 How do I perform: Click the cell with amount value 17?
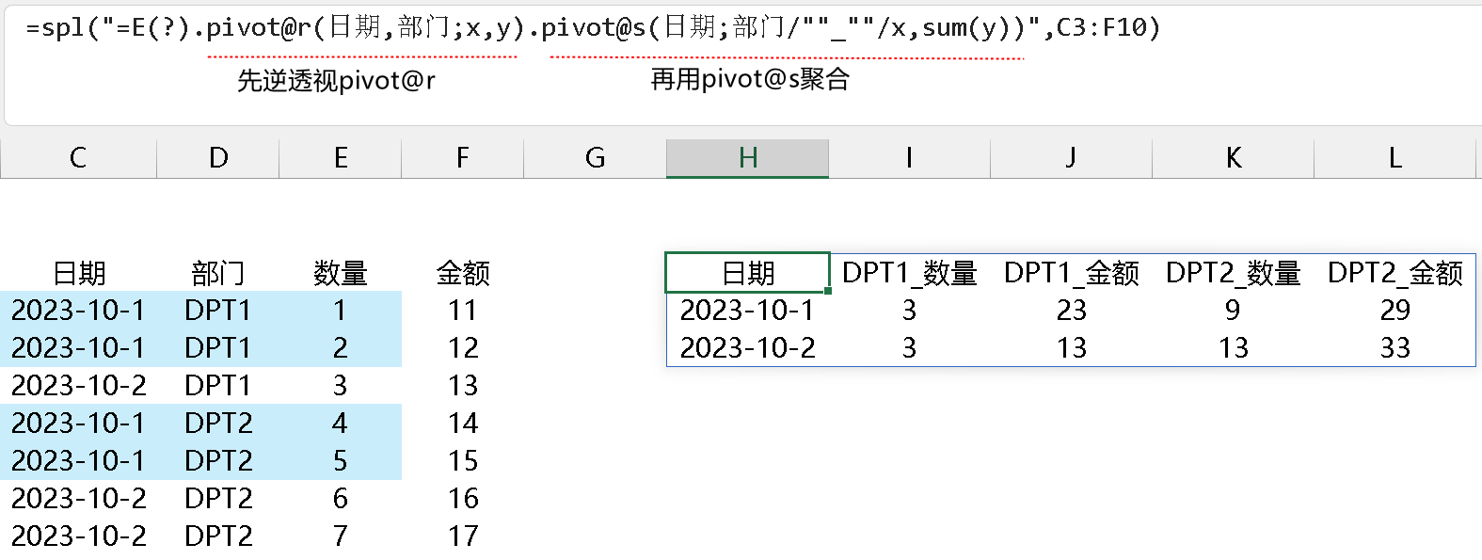[462, 536]
